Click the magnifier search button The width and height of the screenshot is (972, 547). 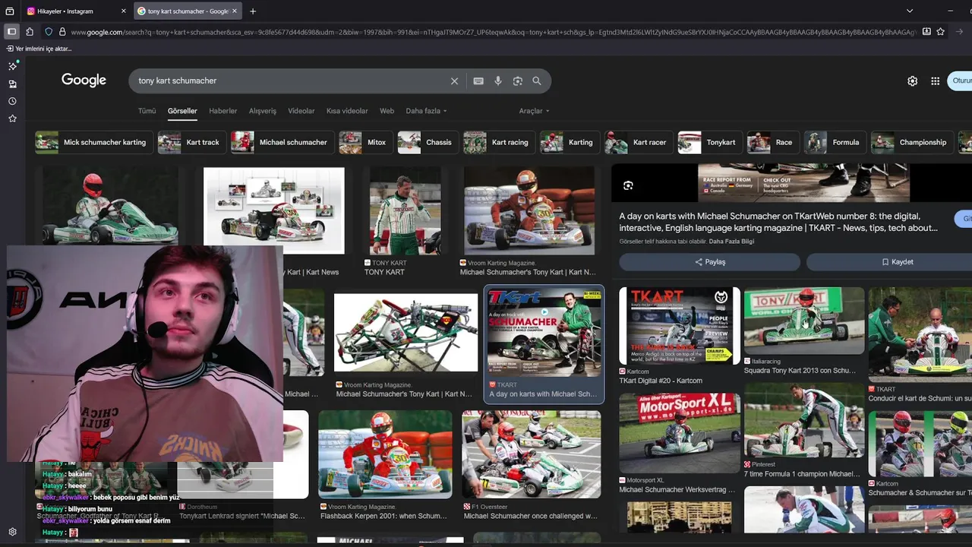[537, 81]
